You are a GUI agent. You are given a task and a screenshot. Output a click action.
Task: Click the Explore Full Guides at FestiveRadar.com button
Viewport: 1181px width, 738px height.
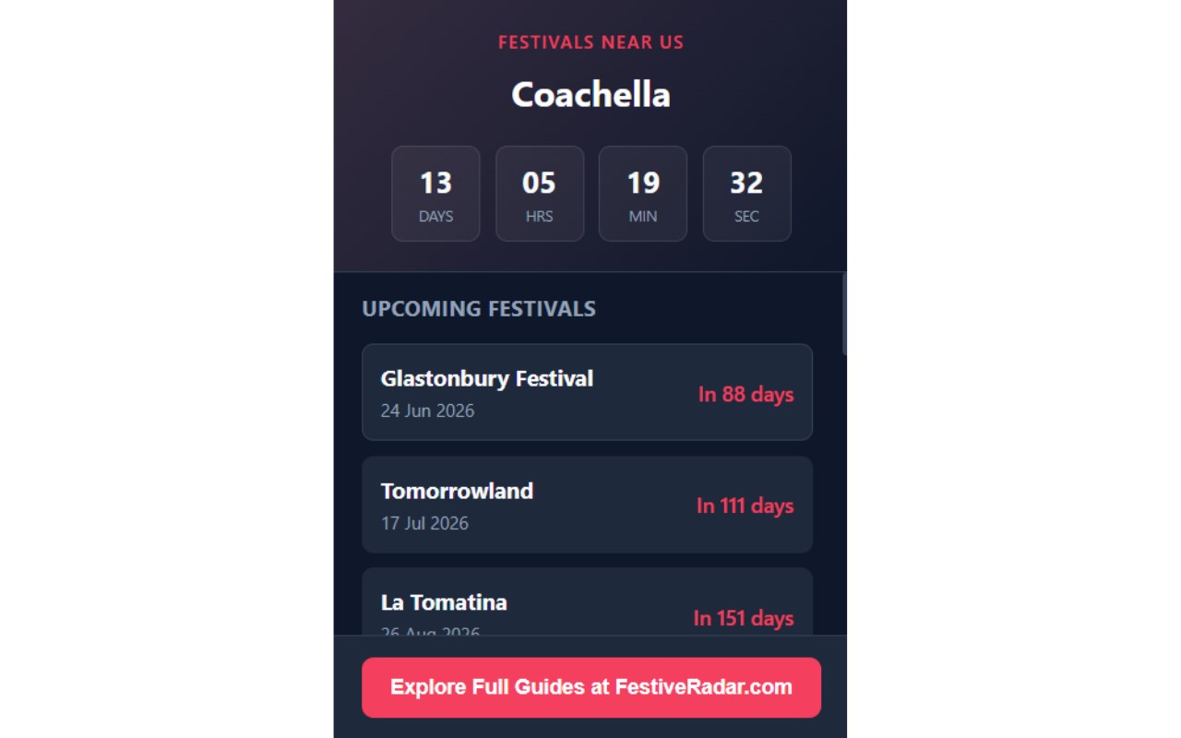pos(590,687)
